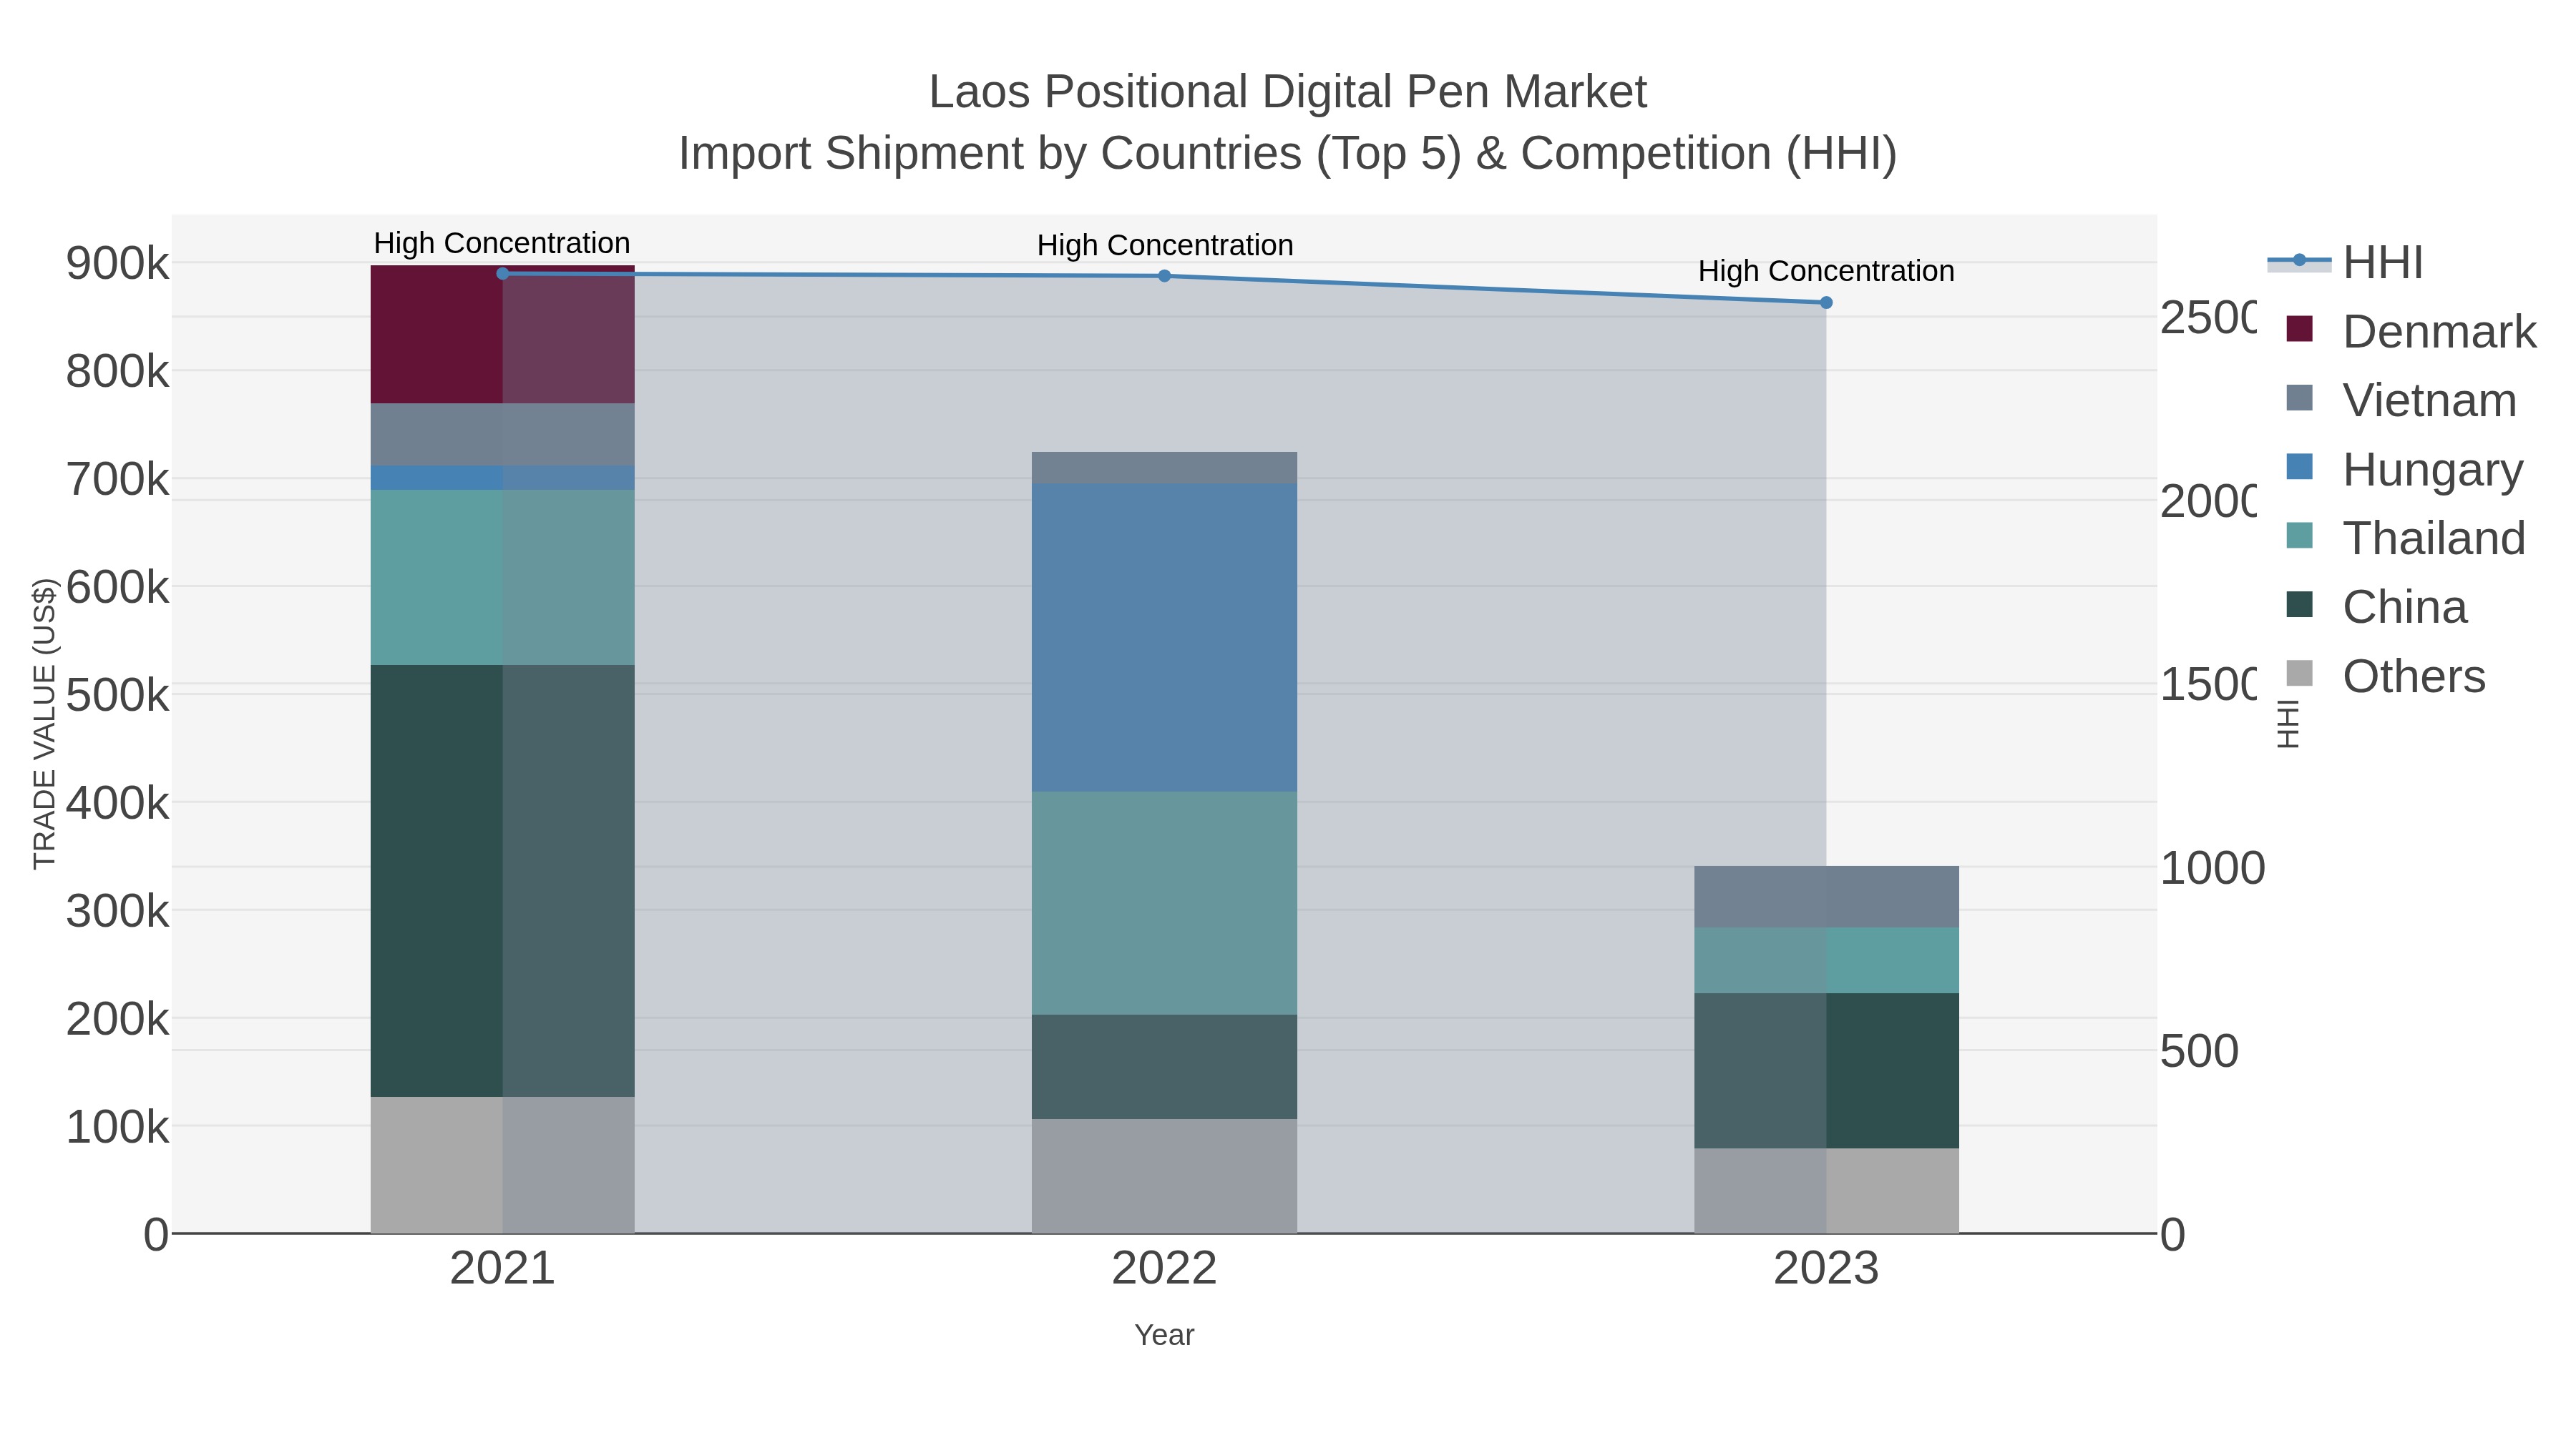Viewport: 2576px width, 1448px height.
Task: Select the thin Hungary segment in 2021 bar
Action: pyautogui.click(x=503, y=478)
